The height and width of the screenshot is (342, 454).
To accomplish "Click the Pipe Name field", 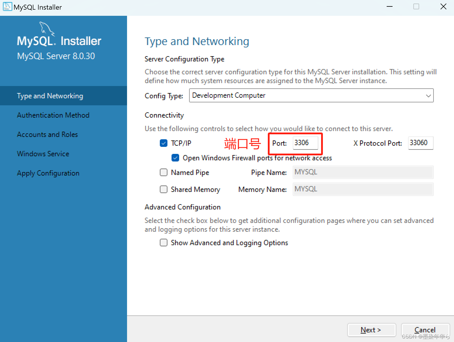I will [363, 172].
